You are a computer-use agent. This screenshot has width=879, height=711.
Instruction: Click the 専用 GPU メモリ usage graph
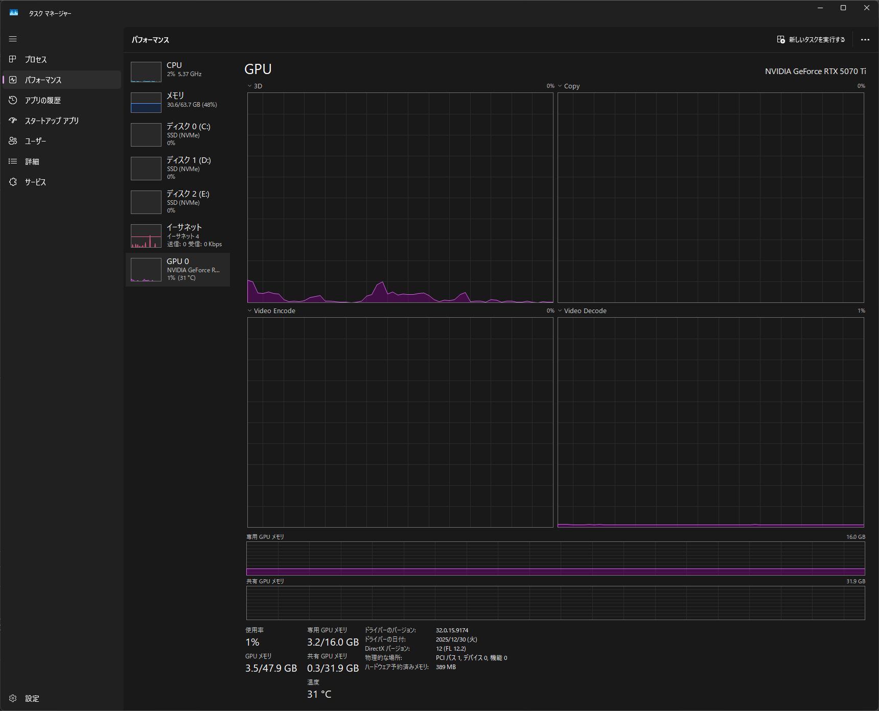(556, 558)
